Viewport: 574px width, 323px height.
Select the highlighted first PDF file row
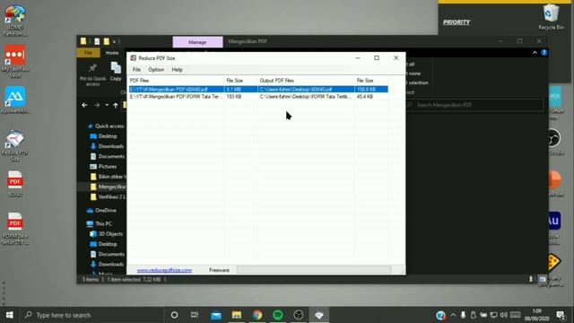click(258, 90)
